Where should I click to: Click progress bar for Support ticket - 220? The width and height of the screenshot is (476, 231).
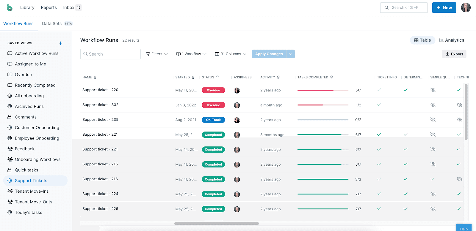coord(323,90)
